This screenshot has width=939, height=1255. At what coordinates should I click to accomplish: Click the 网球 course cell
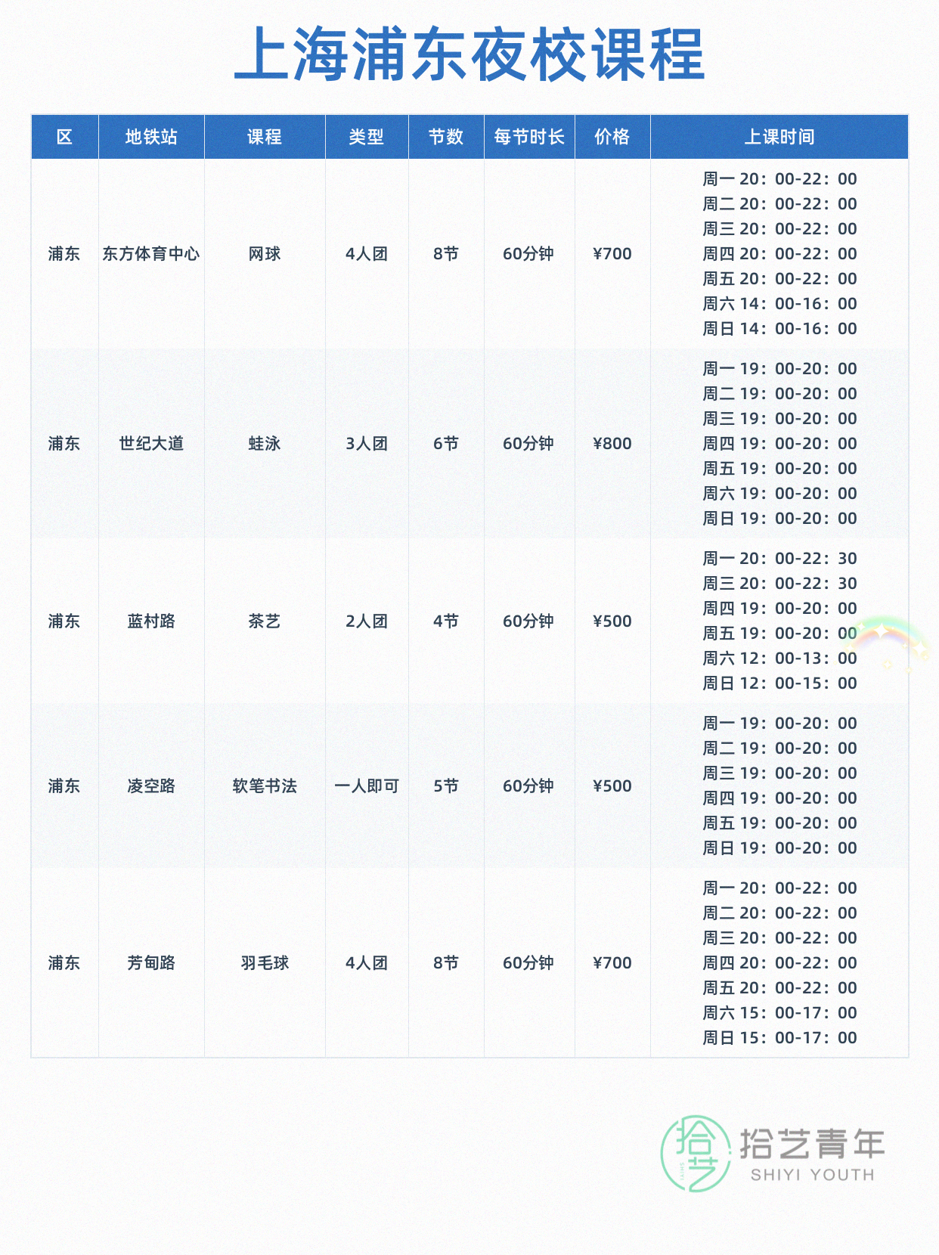tap(265, 254)
